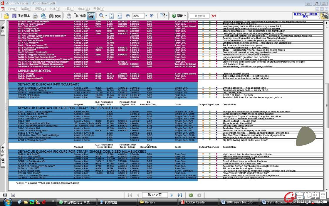
Task: Open the 注释 Comments side panel tab
Action: click(x=3, y=161)
